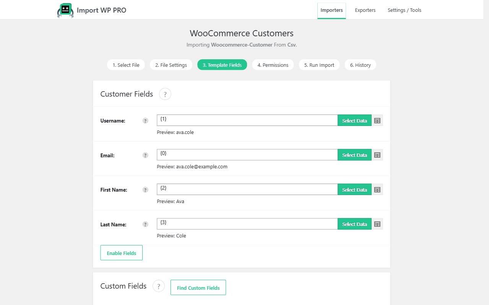
Task: Open the Custom Fields help icon
Action: coord(159,286)
